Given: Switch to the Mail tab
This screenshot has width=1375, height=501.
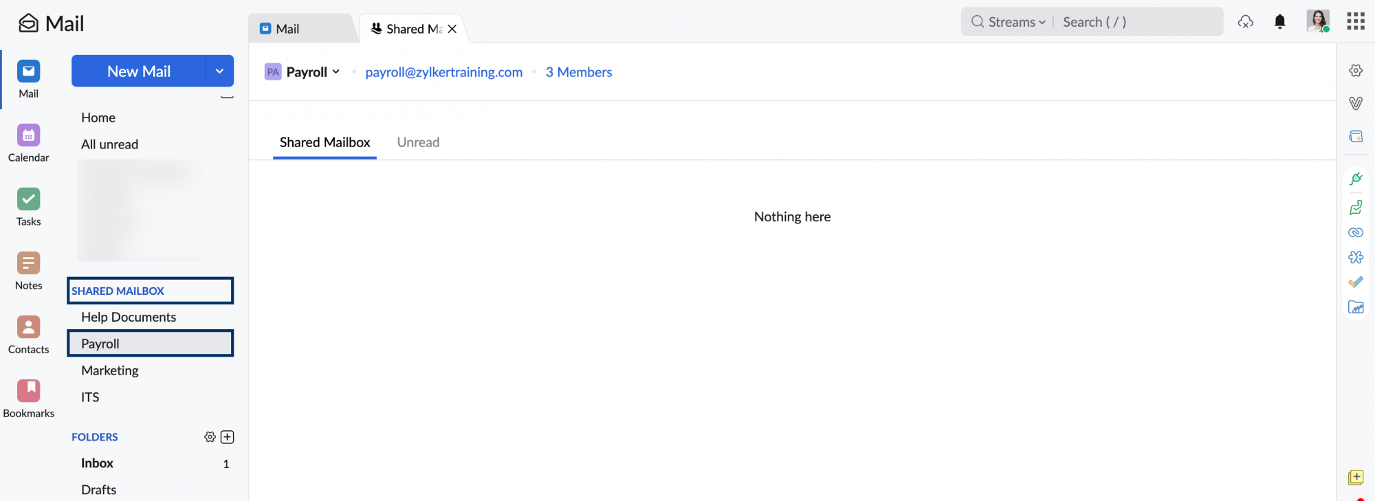Looking at the screenshot, I should (287, 29).
